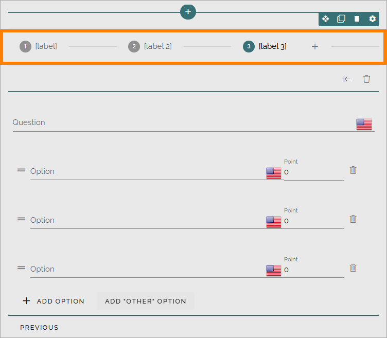Open language flag of third Option
The width and height of the screenshot is (387, 338).
coord(273,271)
